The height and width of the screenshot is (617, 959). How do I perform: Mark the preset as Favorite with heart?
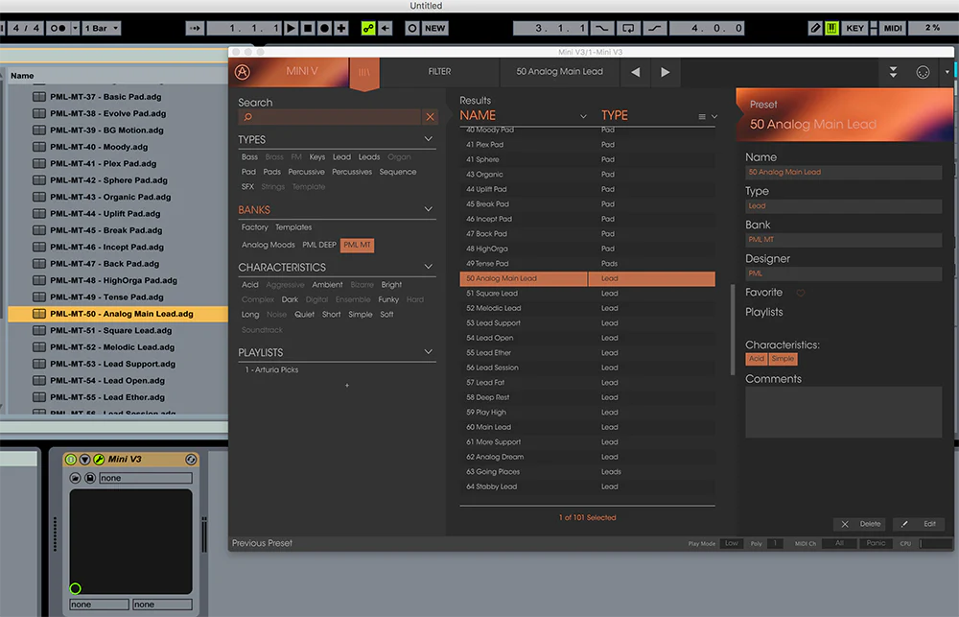point(801,293)
